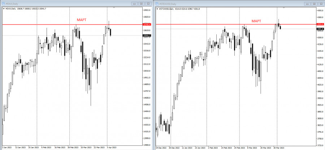Select the MAPT text label in DAX chart

pos(82,20)
